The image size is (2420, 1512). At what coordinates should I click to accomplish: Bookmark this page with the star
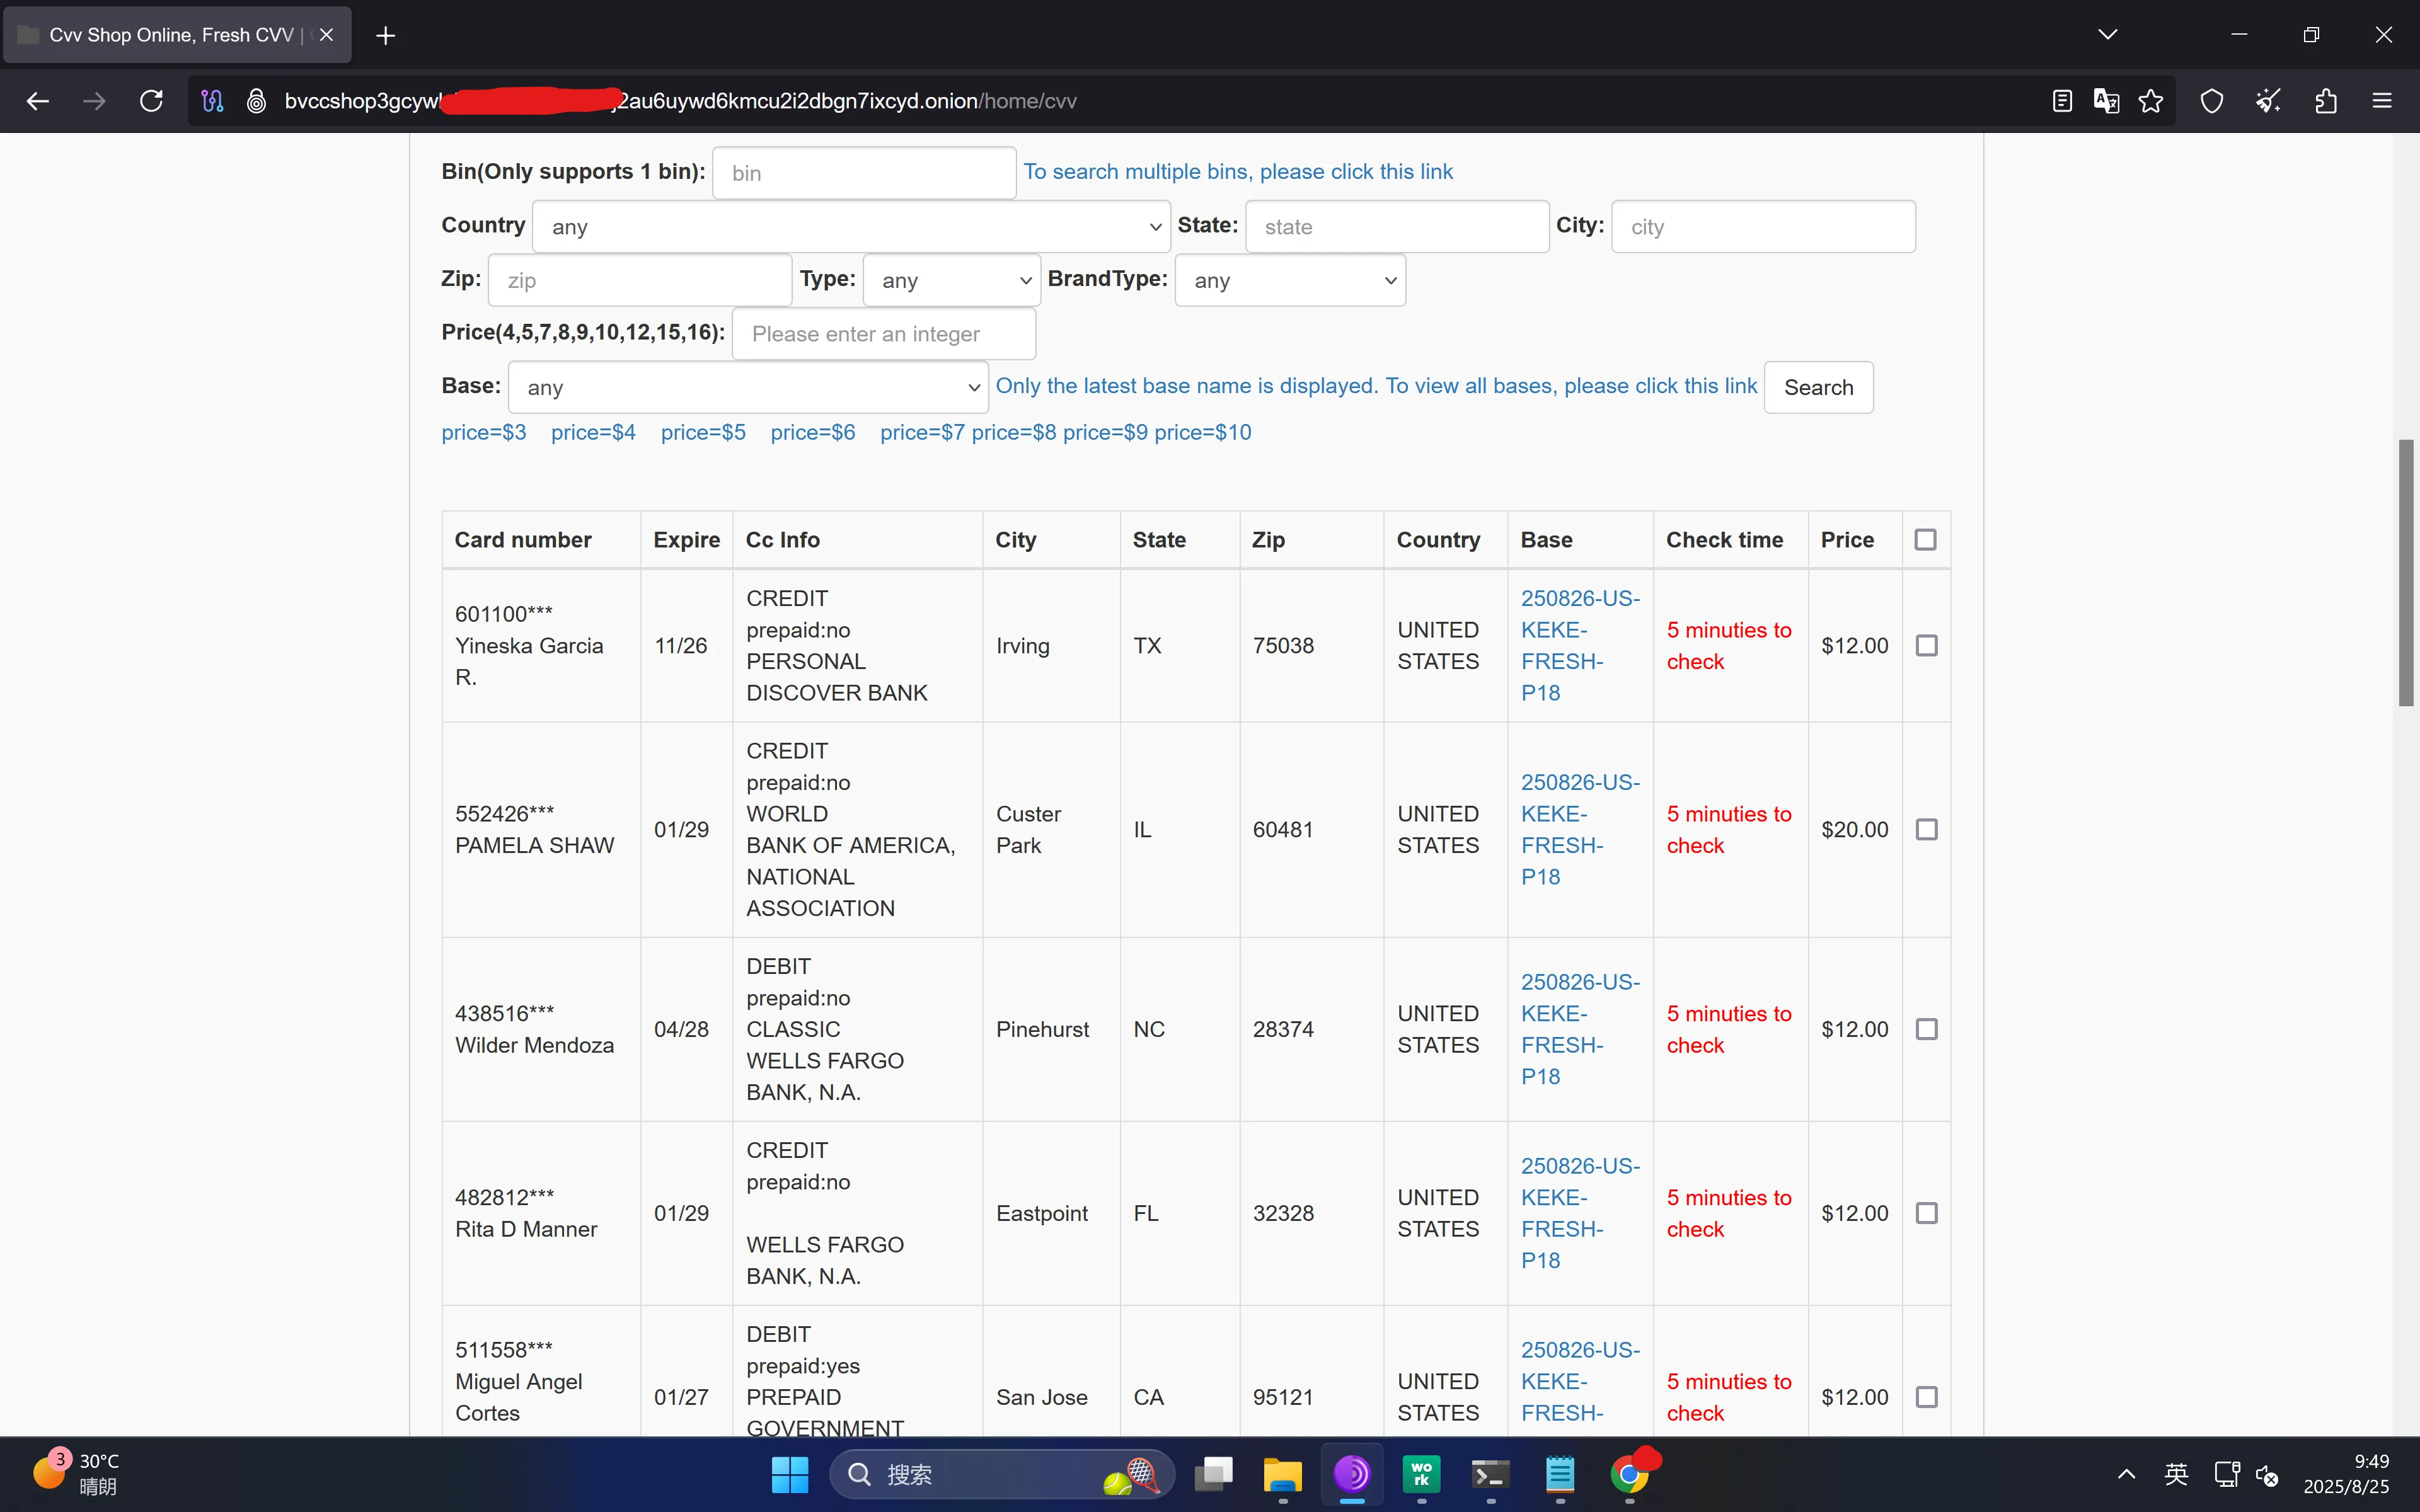[x=2151, y=101]
